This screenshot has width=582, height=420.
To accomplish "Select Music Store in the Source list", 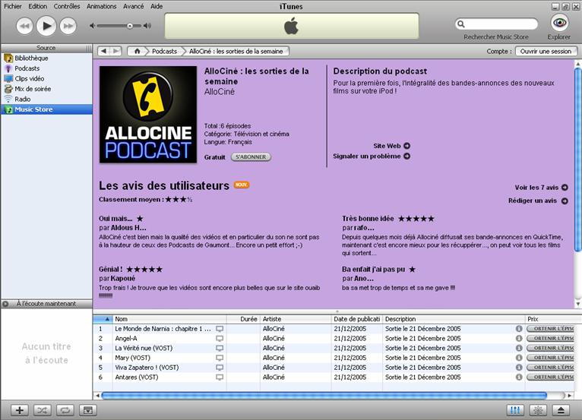I will 46,109.
